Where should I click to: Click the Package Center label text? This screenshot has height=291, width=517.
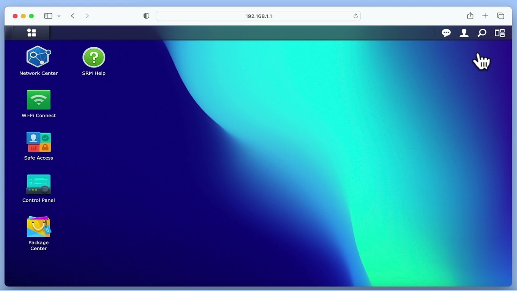pyautogui.click(x=39, y=245)
